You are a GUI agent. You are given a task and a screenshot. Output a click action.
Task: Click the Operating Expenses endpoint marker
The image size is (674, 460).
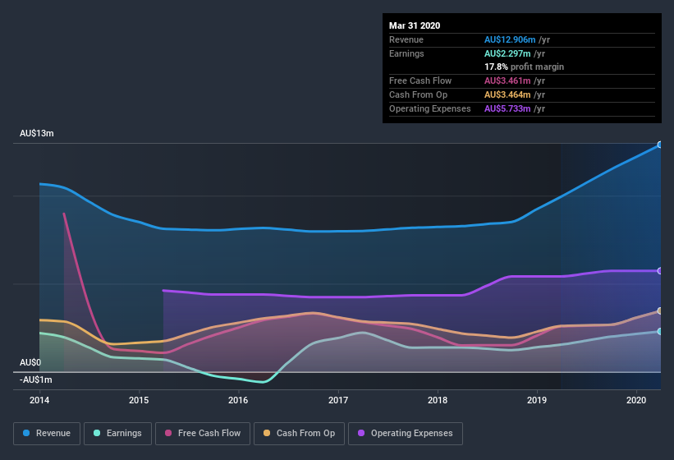[x=660, y=271]
